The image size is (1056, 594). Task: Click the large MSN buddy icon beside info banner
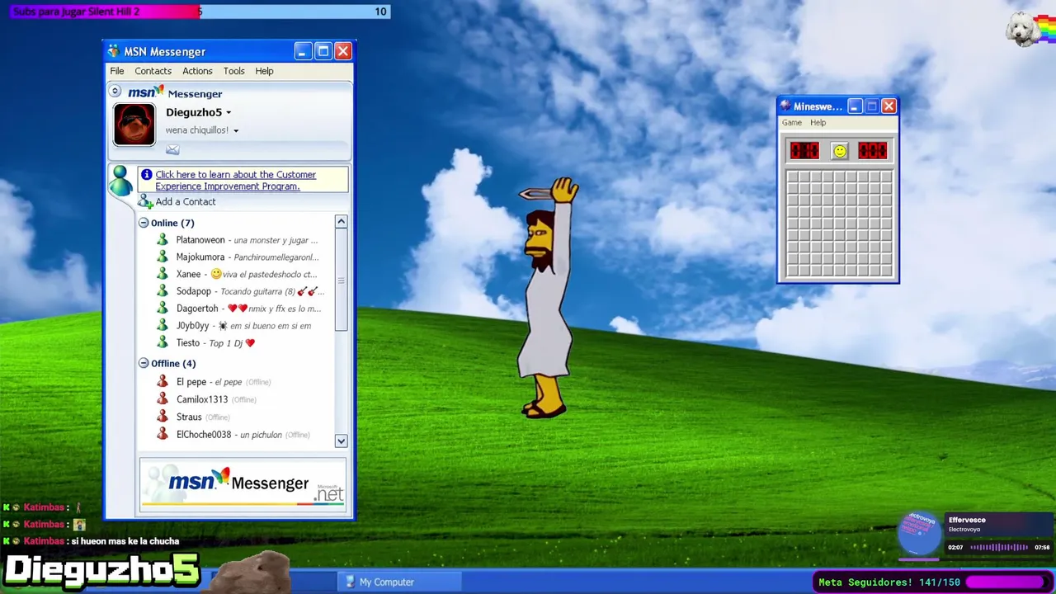point(120,180)
